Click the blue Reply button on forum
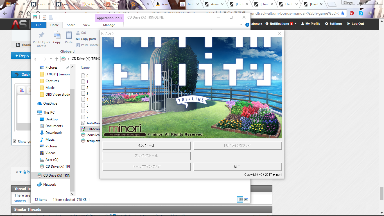The width and height of the screenshot is (384, 216). [x=21, y=56]
